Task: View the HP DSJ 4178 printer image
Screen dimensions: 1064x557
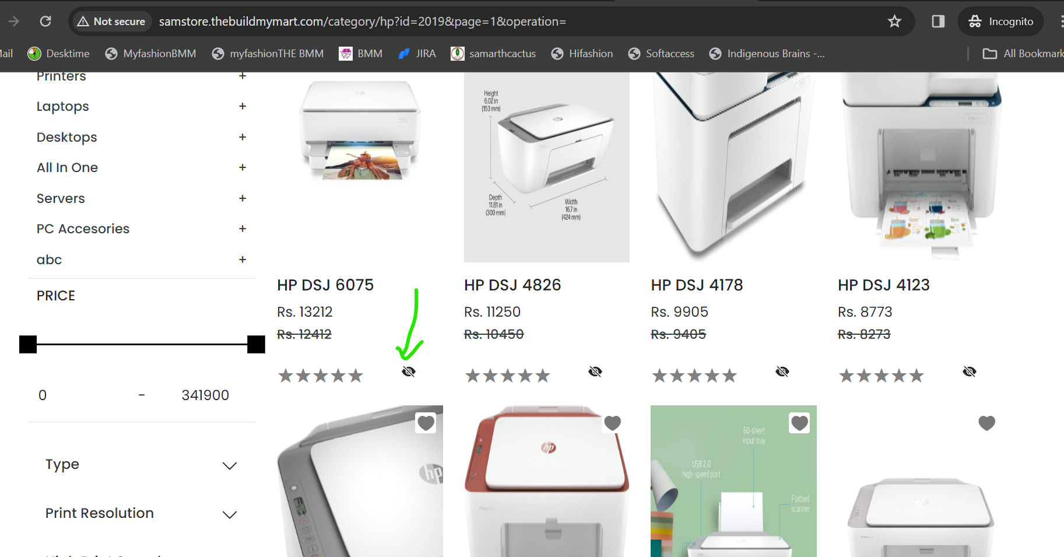Action: pyautogui.click(x=733, y=167)
